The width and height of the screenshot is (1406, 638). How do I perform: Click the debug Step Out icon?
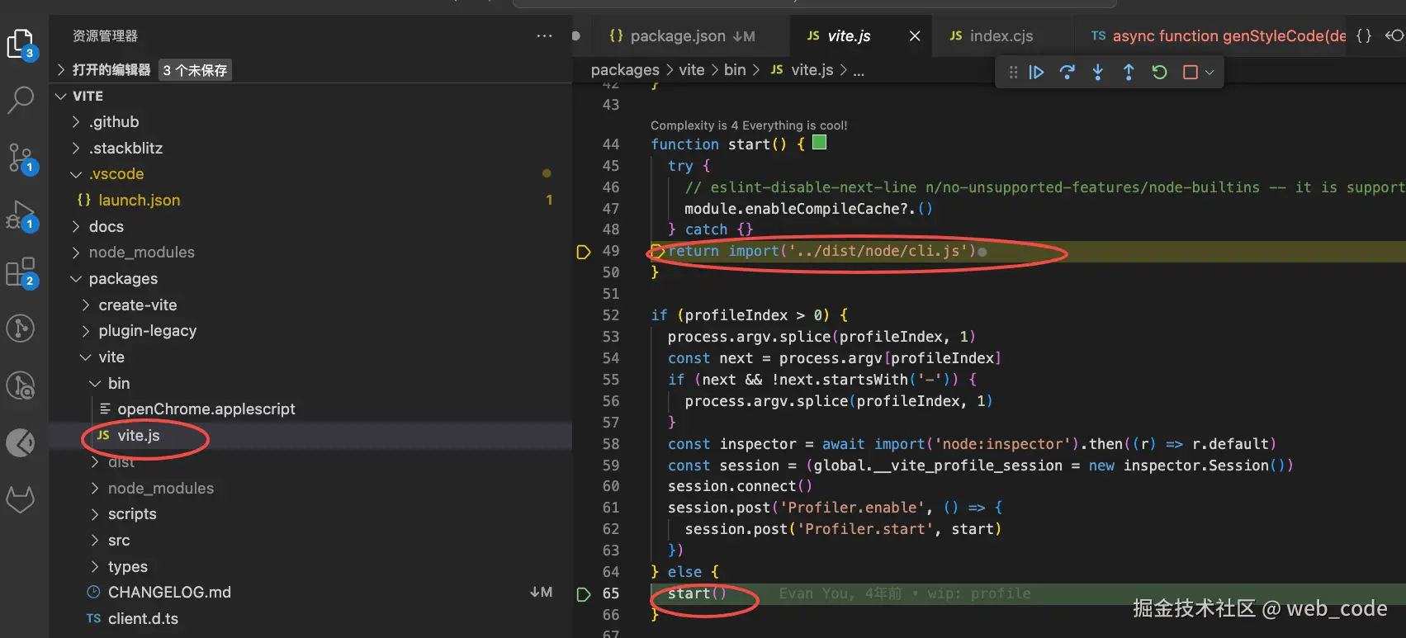pyautogui.click(x=1128, y=73)
